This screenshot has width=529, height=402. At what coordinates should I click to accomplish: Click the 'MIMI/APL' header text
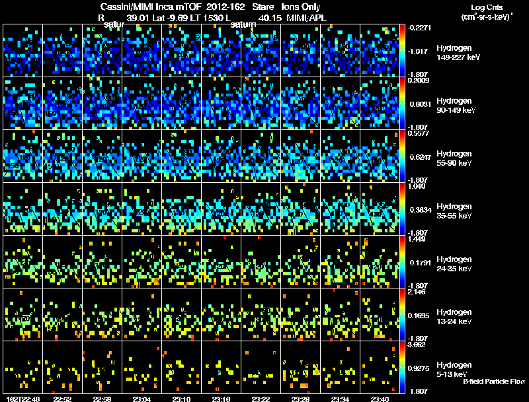click(x=306, y=18)
